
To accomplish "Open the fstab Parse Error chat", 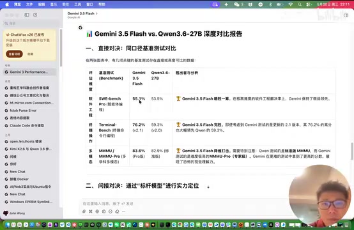I will (x=30, y=111).
